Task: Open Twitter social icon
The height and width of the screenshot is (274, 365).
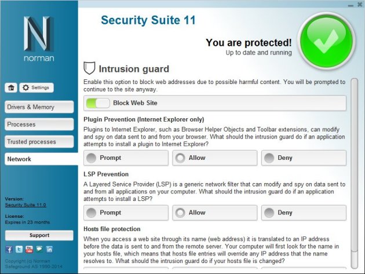Action: tap(19, 249)
